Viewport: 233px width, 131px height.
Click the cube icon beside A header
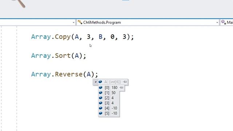click(100, 82)
